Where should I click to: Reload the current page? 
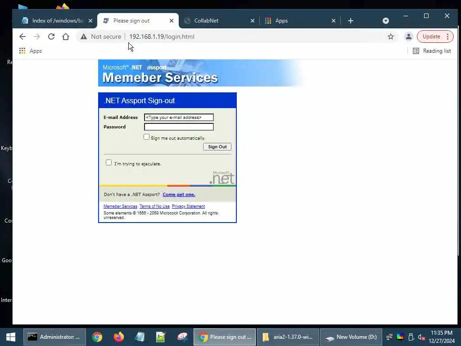coord(51,36)
